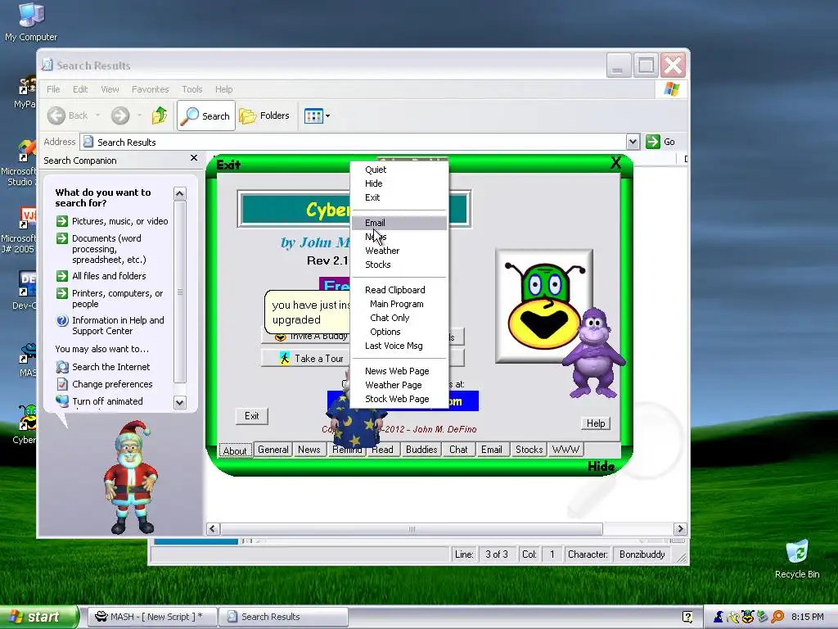The image size is (838, 629).
Task: Expand the Address bar dropdown arrow
Action: [633, 142]
